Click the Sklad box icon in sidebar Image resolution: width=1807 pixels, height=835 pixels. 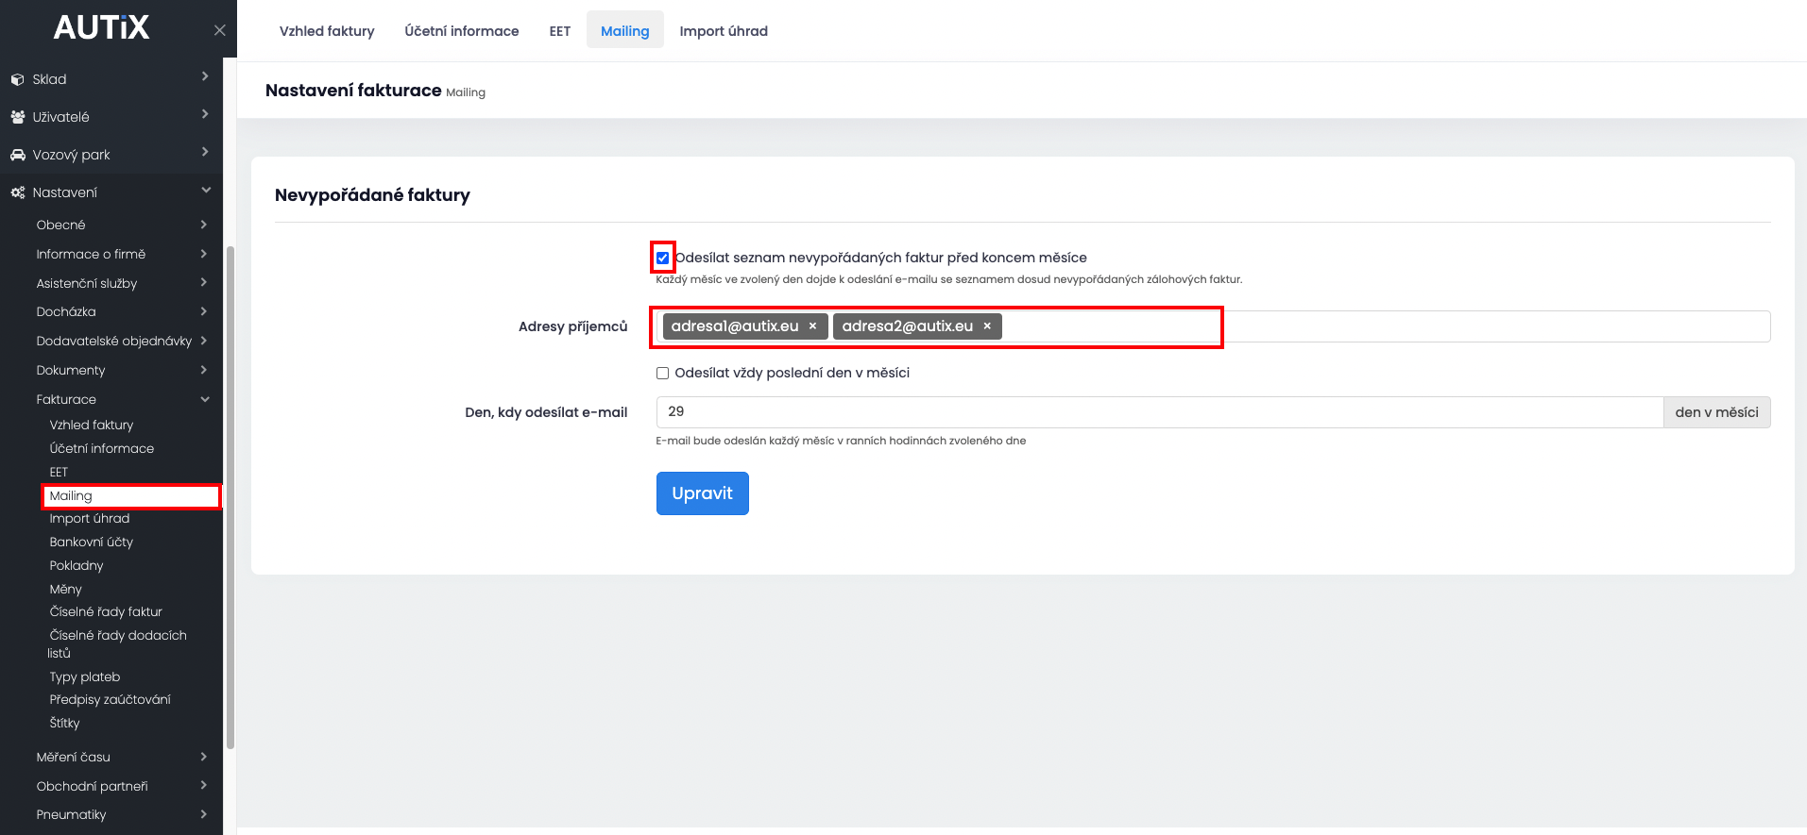coord(17,79)
